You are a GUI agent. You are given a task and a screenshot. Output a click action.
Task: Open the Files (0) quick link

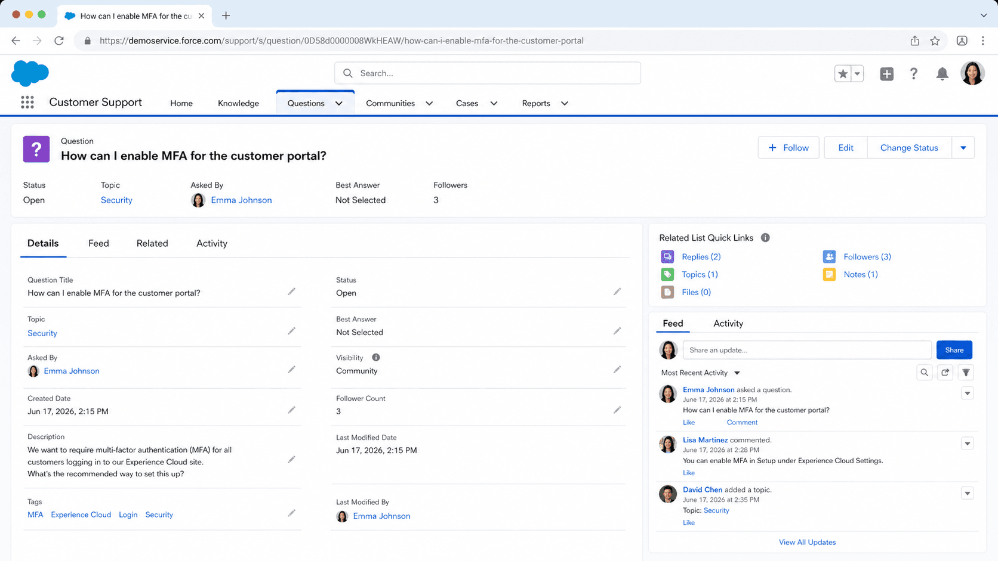(696, 292)
